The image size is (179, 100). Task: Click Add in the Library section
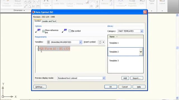click(x=125, y=78)
